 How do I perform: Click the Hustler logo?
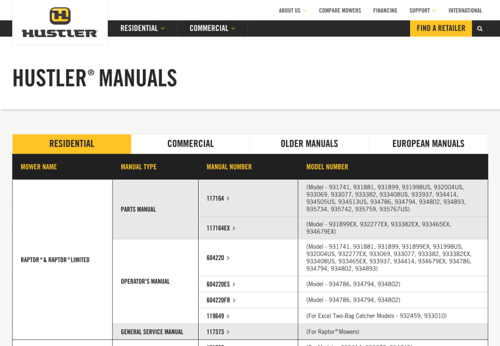click(60, 22)
